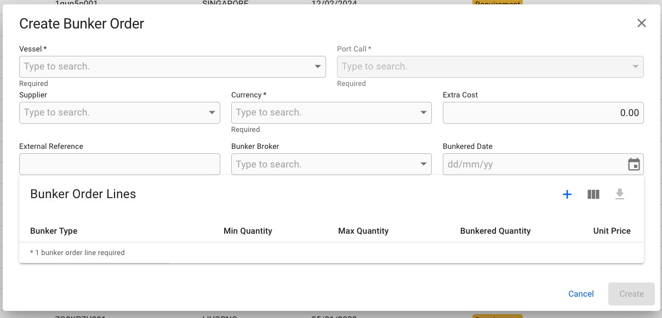The width and height of the screenshot is (662, 318).
Task: Click the Unit Price column header
Action: [x=612, y=231]
